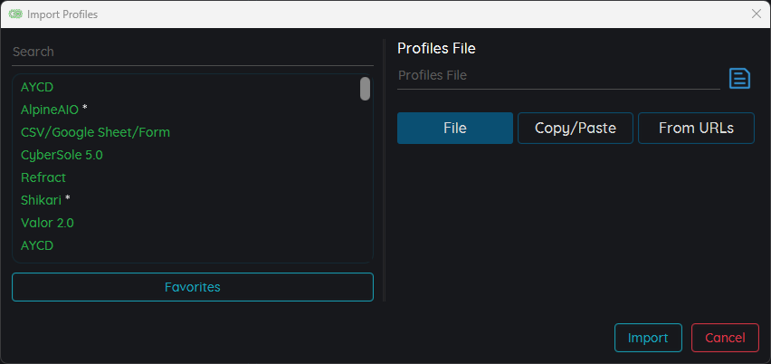771x364 pixels.
Task: Focus the Search field above the list
Action: tap(192, 53)
